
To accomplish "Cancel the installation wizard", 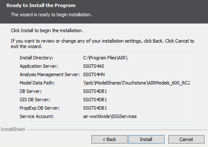I will [x=186, y=139].
